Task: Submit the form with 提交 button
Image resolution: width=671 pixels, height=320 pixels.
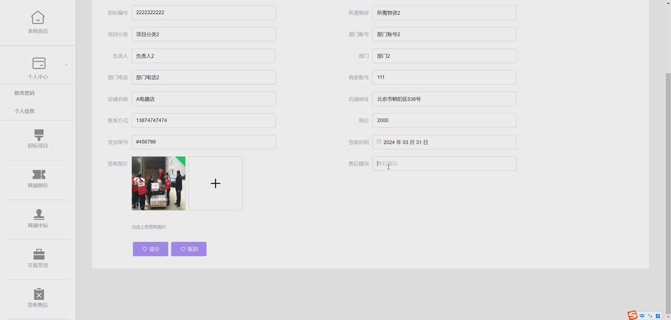Action: coord(150,249)
